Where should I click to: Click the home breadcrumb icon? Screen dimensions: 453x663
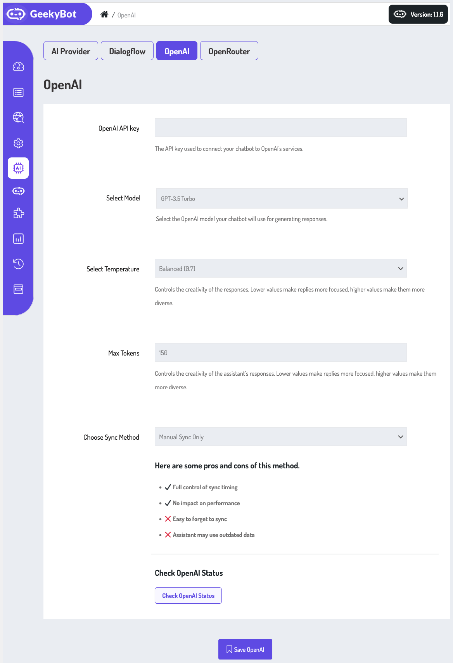pyautogui.click(x=104, y=15)
